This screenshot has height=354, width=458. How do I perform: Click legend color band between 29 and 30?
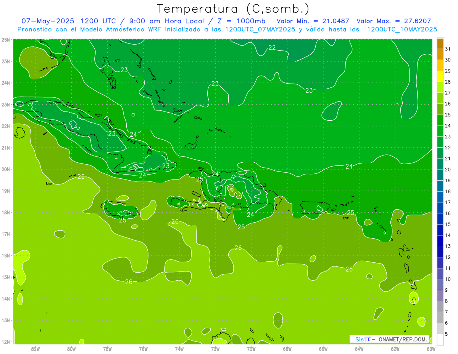tap(440, 66)
